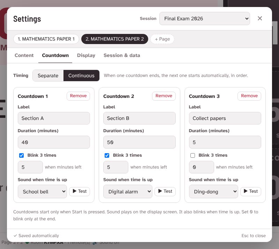Edit the Section B label field

coord(139,118)
